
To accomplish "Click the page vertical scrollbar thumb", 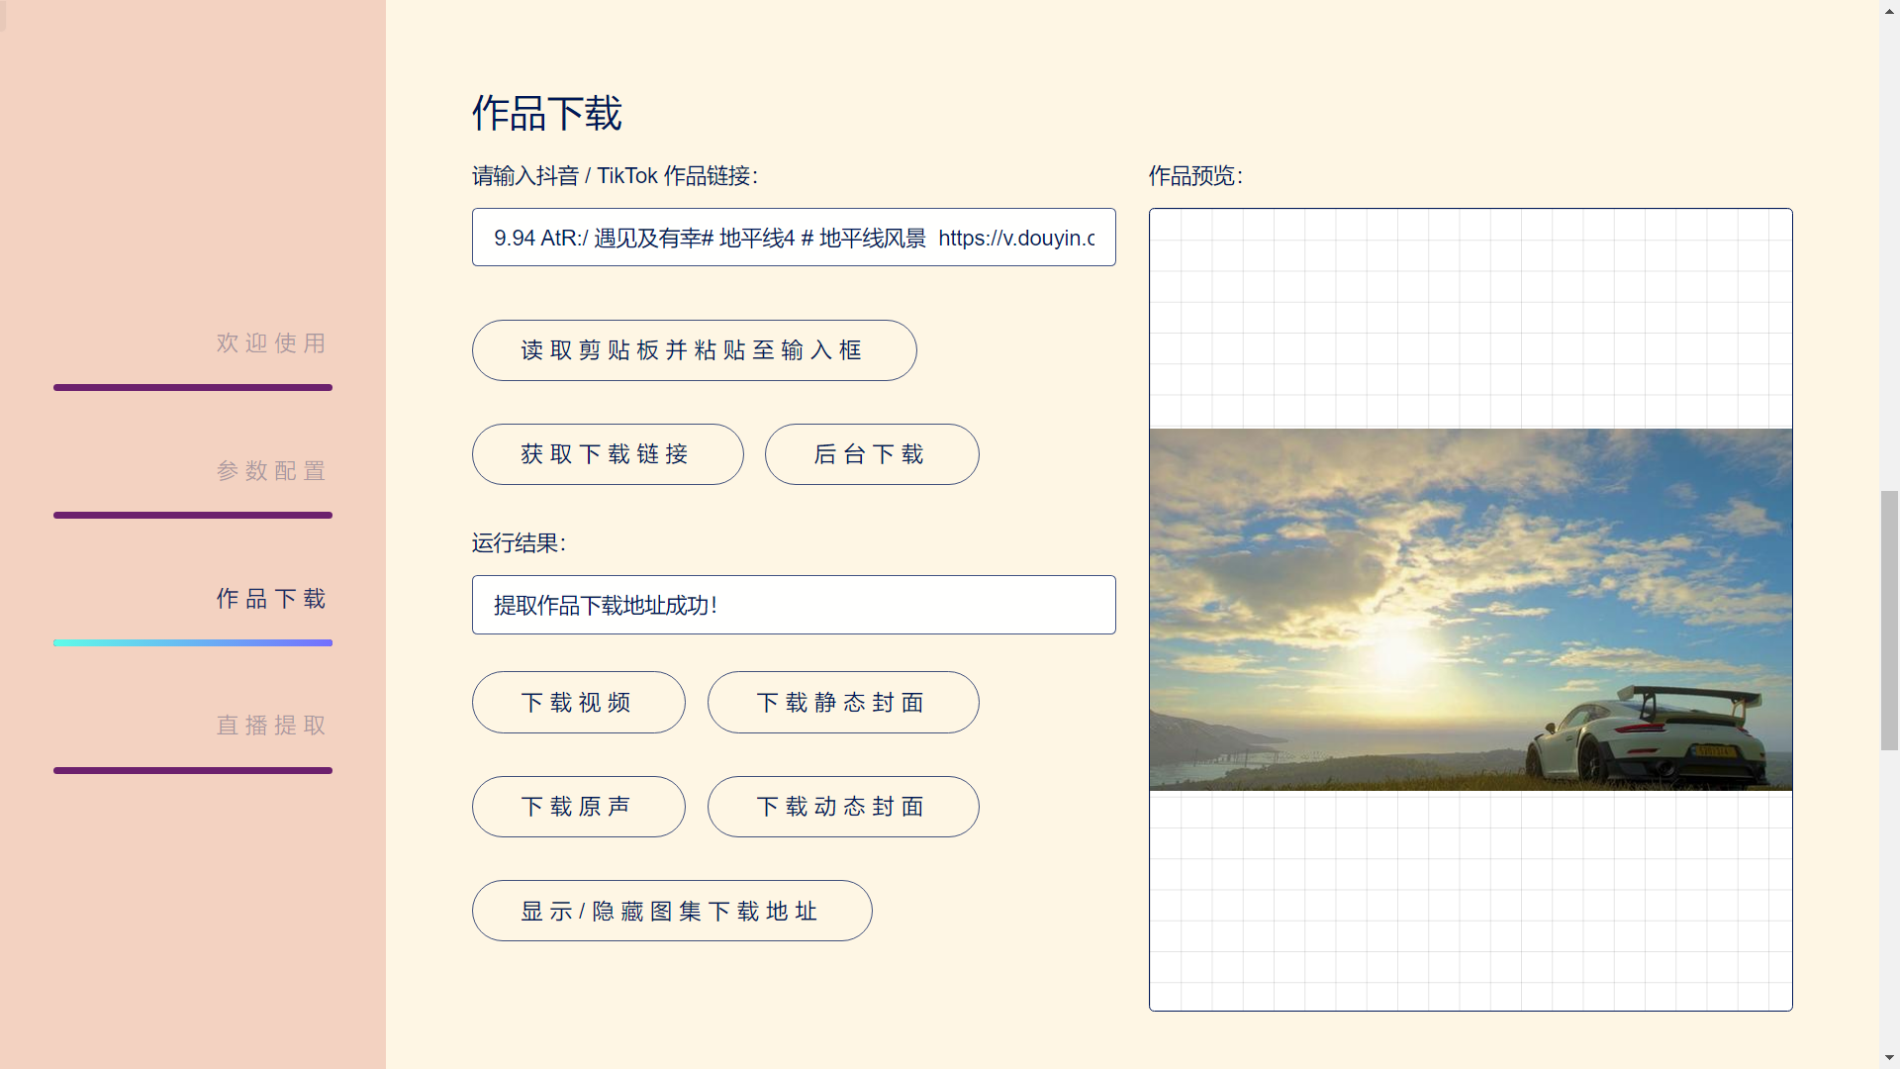I will click(x=1889, y=619).
